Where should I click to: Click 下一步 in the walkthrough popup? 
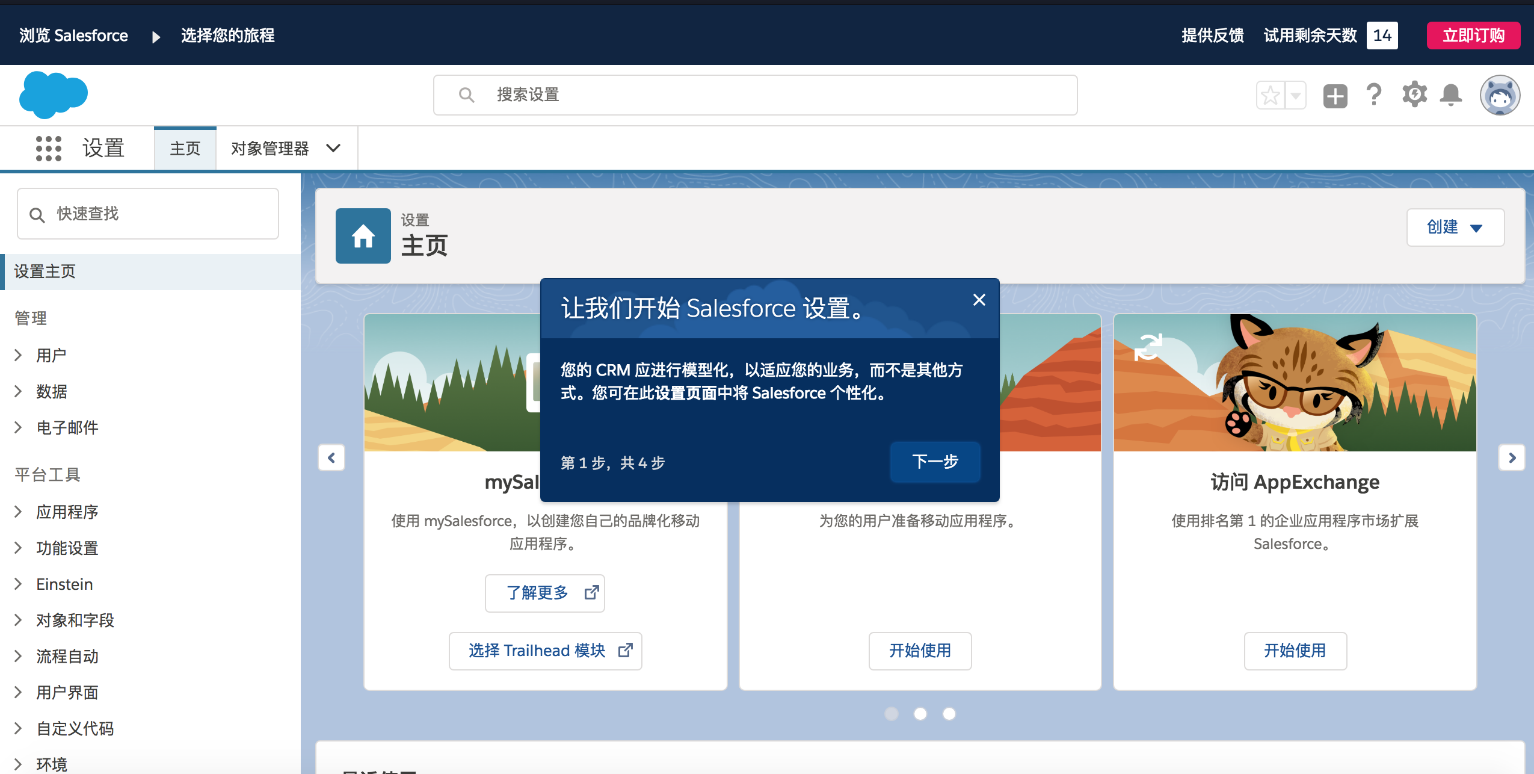click(935, 462)
